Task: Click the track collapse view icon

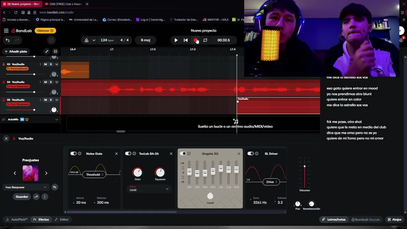Action: [x=55, y=51]
